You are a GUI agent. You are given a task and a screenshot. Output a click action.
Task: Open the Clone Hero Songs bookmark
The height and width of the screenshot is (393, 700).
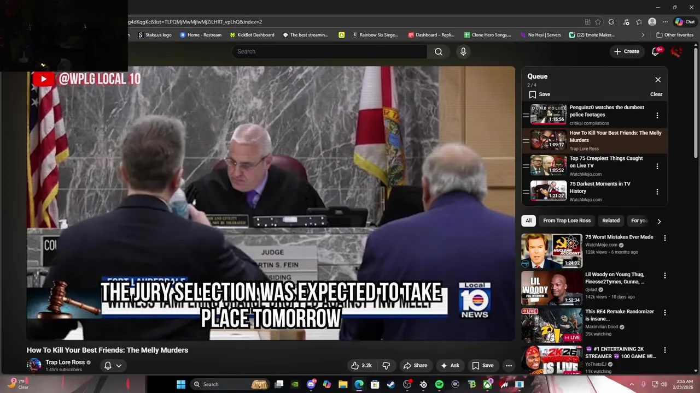coord(487,35)
